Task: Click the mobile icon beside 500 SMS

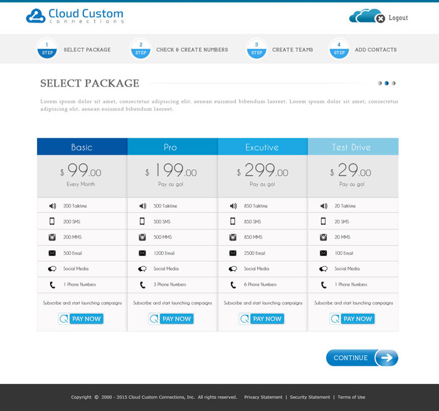Action: click(x=142, y=221)
